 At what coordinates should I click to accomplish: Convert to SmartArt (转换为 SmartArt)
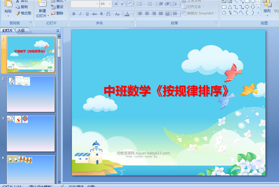[199, 13]
